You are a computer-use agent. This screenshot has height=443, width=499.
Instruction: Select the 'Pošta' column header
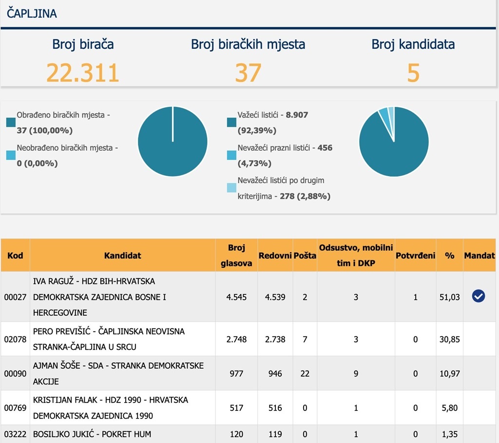click(305, 255)
